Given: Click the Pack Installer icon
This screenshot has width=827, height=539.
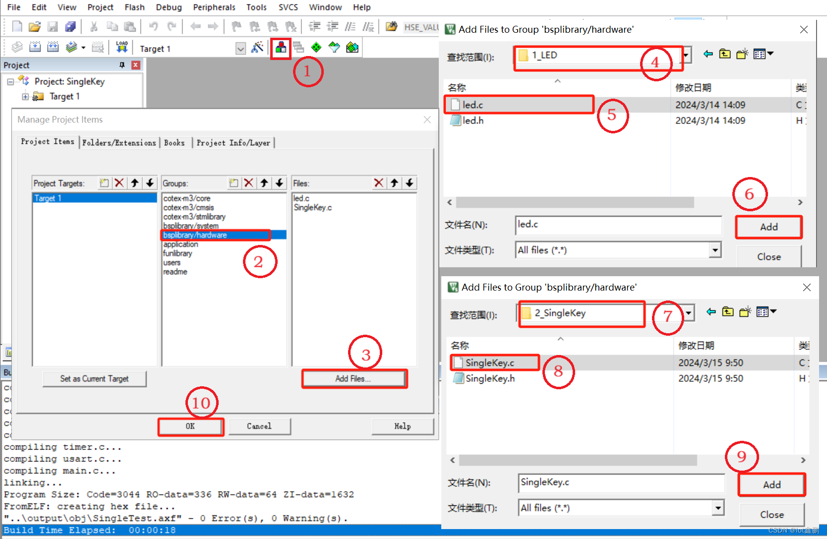Looking at the screenshot, I should pos(353,48).
